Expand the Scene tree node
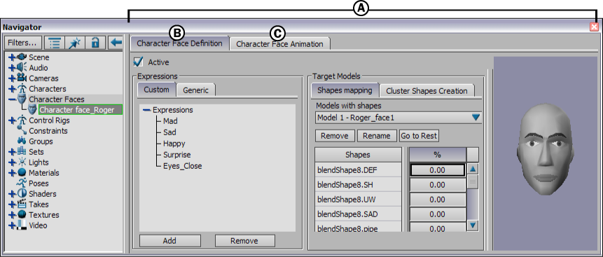Screen dimensions: 603x257 click(x=12, y=57)
